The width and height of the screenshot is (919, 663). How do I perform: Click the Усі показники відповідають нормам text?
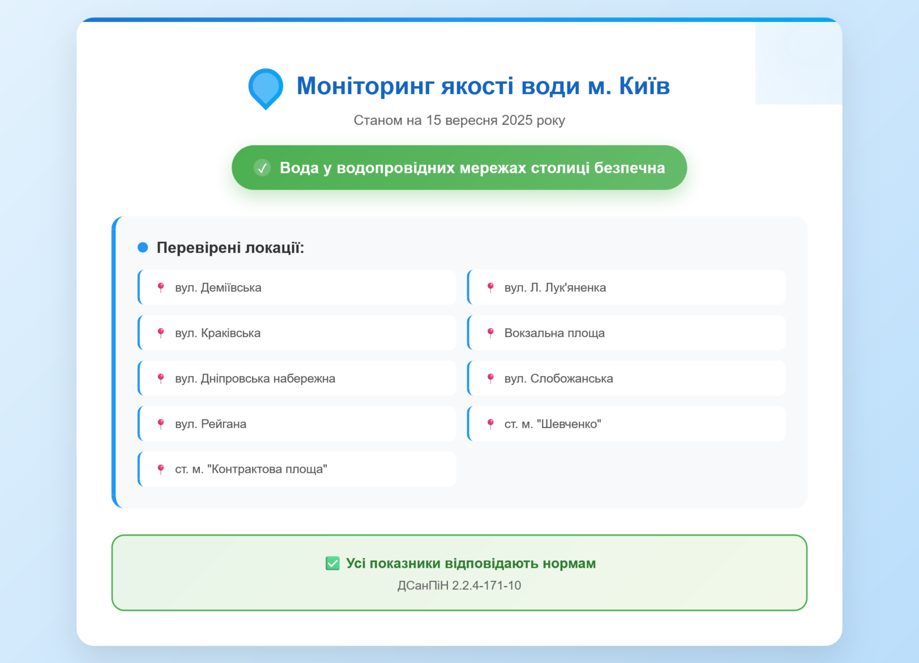[470, 563]
